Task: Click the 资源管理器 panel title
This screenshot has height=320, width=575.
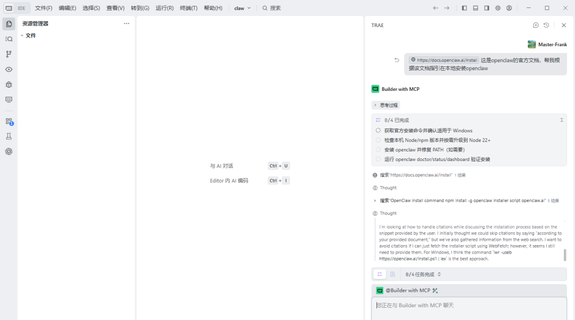Action: pyautogui.click(x=35, y=23)
